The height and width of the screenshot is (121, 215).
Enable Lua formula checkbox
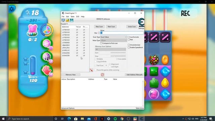(x=129, y=37)
